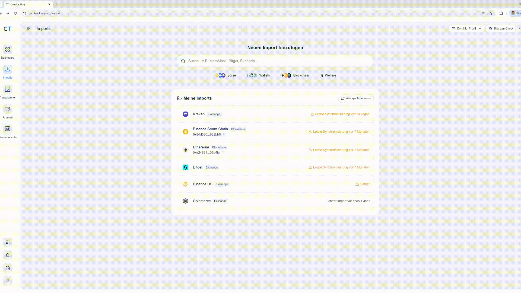Switch to the CoinTracking browser tab

[x=28, y=4]
